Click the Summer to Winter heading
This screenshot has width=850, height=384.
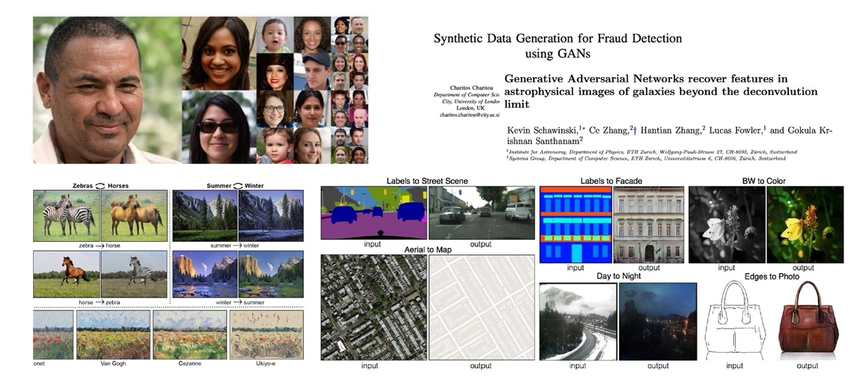tap(238, 184)
